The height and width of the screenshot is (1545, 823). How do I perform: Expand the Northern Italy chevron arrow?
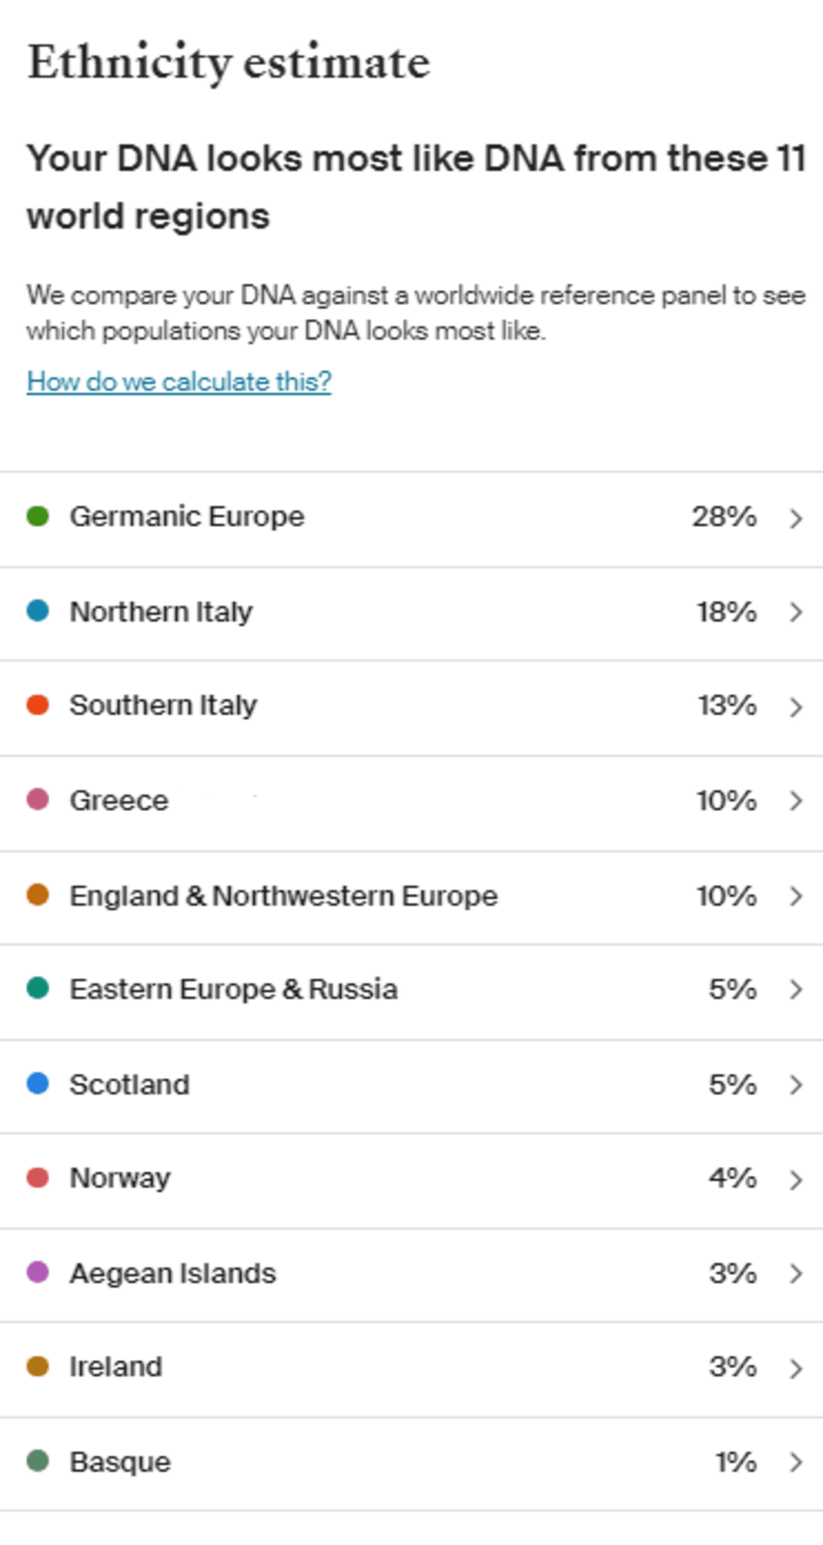tap(795, 612)
